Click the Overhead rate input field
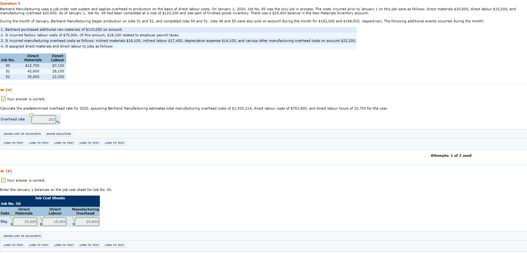This screenshot has width=527, height=253. (x=44, y=120)
